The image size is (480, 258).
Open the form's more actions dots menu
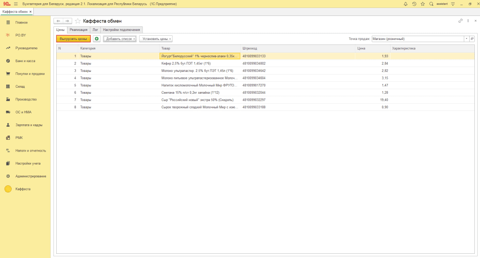pyautogui.click(x=468, y=21)
